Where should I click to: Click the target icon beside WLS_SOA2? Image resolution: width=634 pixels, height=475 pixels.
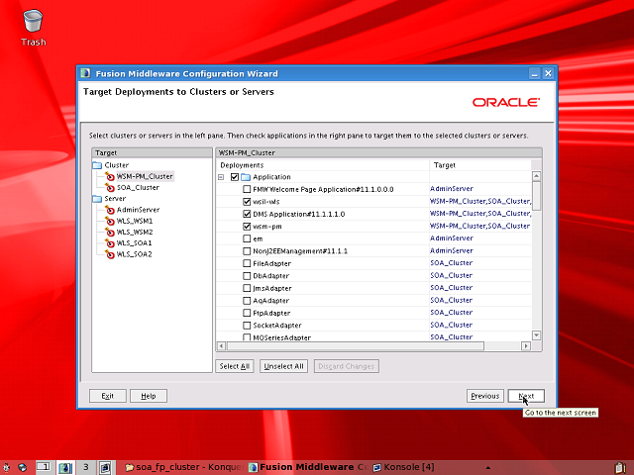(110, 254)
